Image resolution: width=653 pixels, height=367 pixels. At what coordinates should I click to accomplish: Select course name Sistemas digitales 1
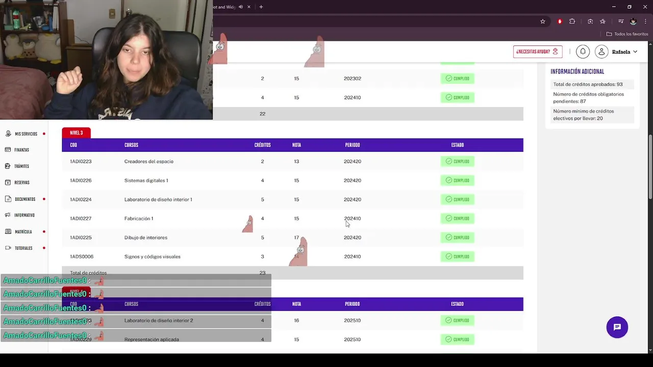(x=146, y=180)
